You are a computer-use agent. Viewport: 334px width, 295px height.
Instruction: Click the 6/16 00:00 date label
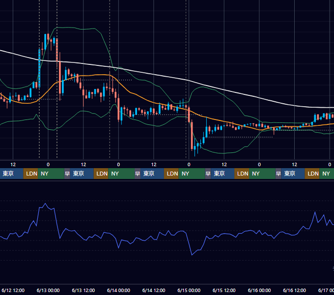(259, 290)
